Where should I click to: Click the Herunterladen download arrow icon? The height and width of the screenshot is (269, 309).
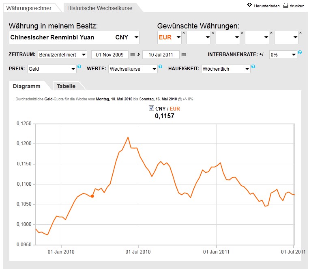(249, 5)
